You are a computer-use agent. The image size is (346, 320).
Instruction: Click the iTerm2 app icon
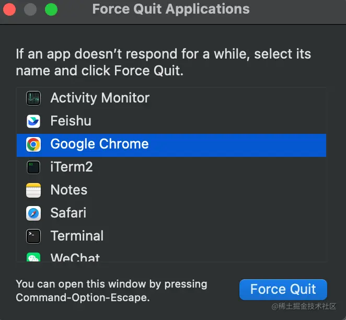coord(33,167)
